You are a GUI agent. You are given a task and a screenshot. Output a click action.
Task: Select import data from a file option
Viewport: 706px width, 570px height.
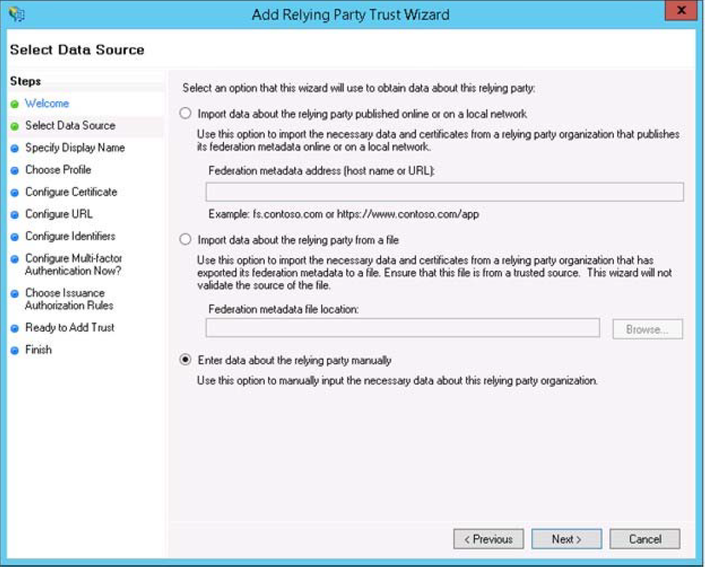tap(185, 240)
